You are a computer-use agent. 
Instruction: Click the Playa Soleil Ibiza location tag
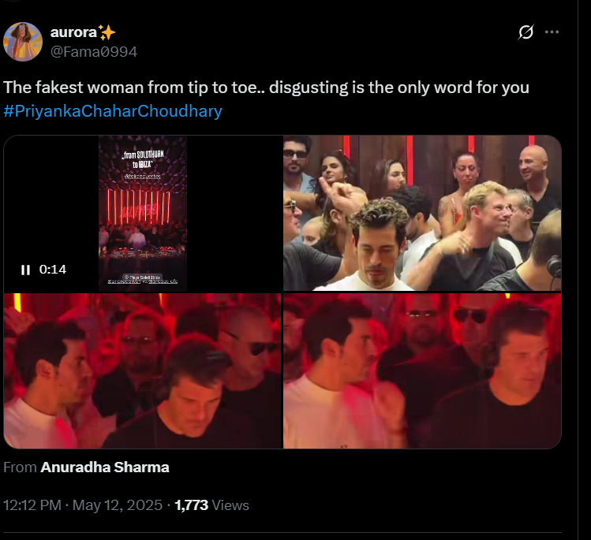[143, 277]
